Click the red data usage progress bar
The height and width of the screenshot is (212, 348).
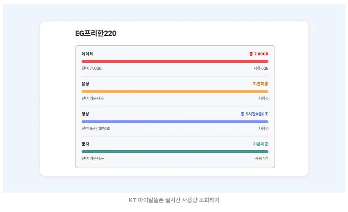(x=175, y=61)
